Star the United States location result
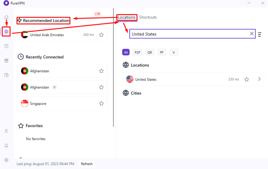Viewport: 268px width, 169px height. coord(247,79)
